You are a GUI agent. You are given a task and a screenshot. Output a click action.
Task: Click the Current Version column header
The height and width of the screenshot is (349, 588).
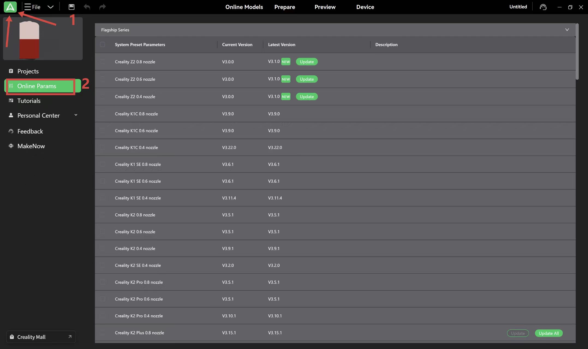click(237, 44)
